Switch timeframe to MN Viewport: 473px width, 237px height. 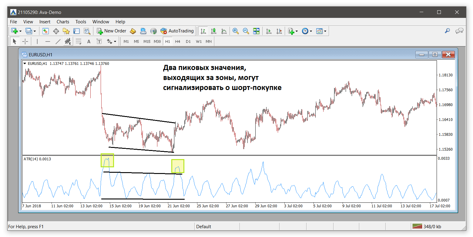click(x=209, y=42)
